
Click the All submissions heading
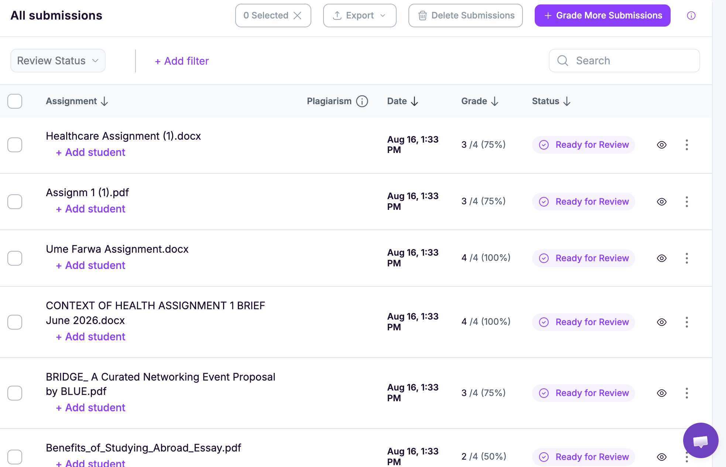pyautogui.click(x=56, y=16)
